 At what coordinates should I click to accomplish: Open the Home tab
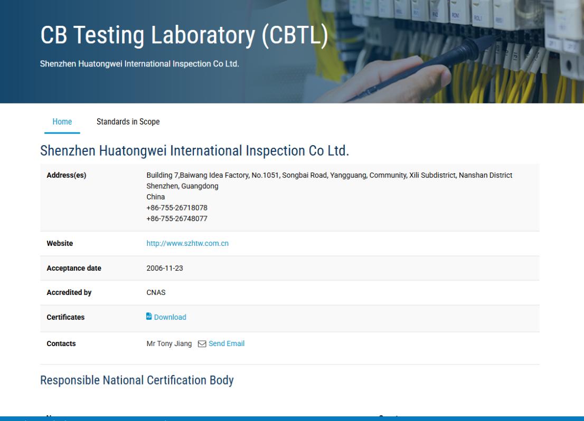coord(62,122)
